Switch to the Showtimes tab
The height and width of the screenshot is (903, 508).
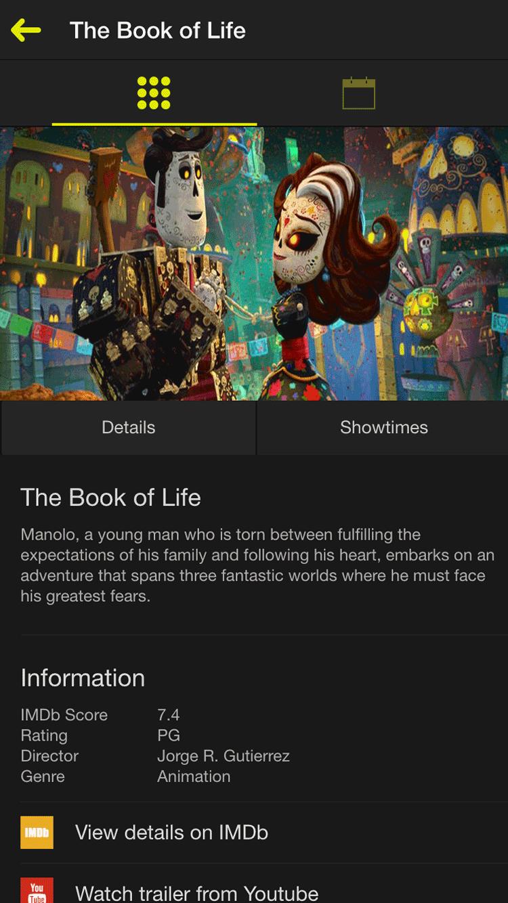point(383,427)
